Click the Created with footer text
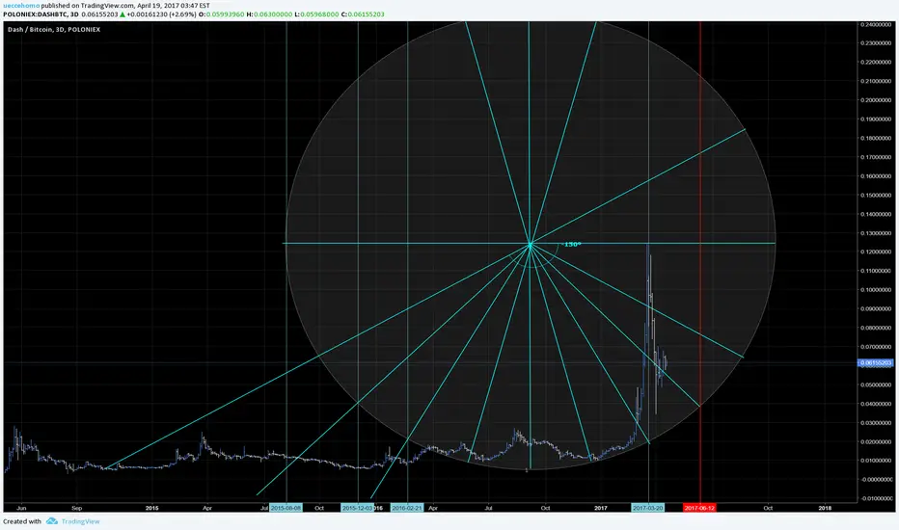This screenshot has width=899, height=530. point(22,521)
